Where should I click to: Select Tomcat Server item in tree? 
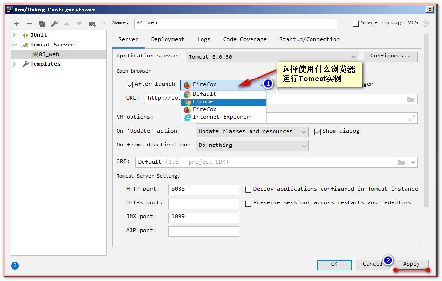pos(52,45)
